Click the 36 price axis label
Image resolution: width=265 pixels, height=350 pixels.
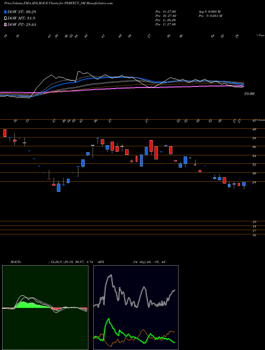(254, 147)
